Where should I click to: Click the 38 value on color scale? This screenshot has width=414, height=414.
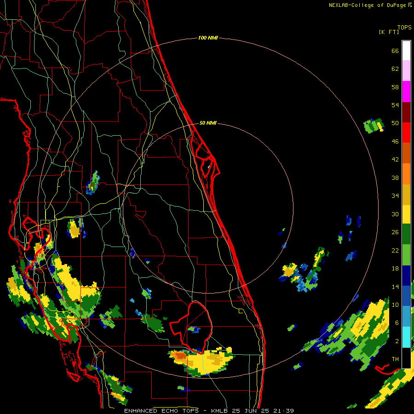[395, 178]
